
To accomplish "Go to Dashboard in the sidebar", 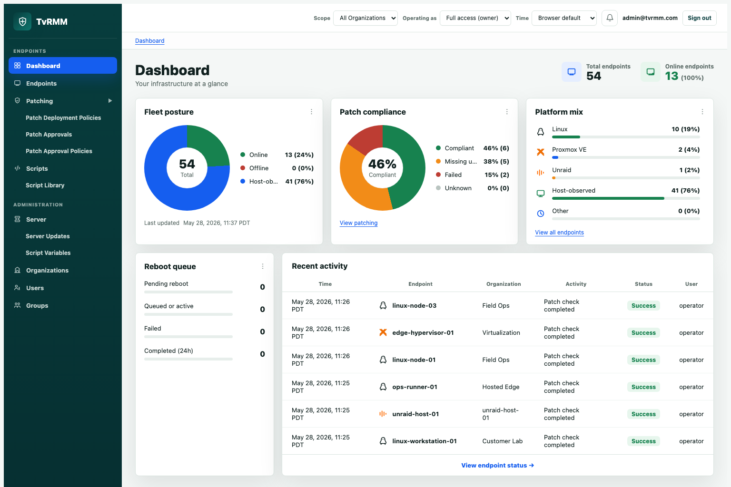I will [63, 66].
